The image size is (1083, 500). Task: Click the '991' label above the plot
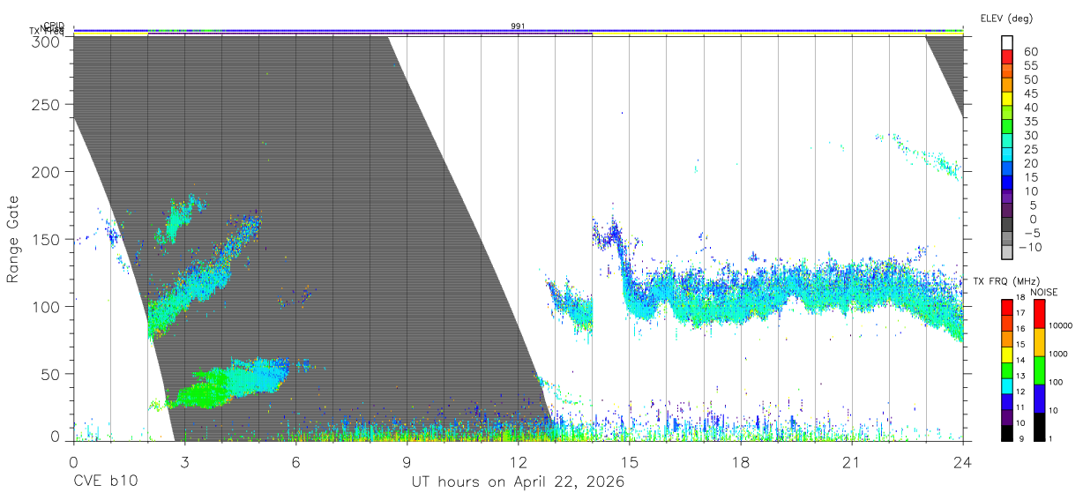coord(518,26)
